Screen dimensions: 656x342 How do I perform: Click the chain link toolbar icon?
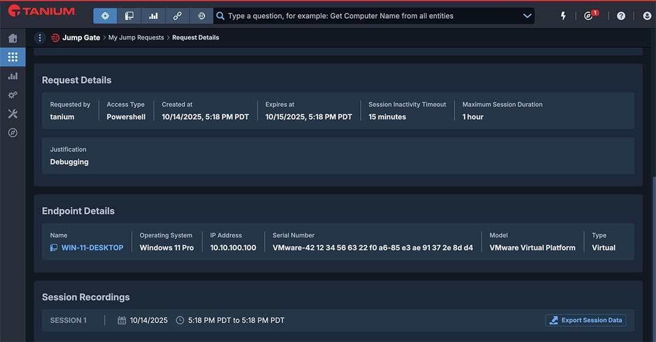coord(177,16)
